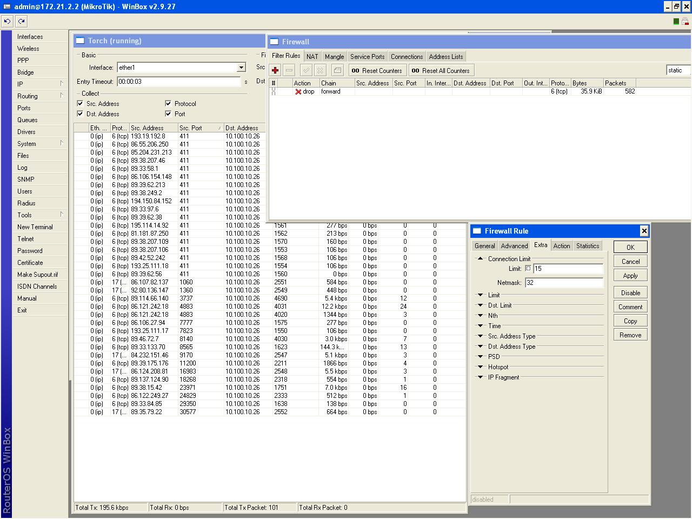
Task: Collapse the Connection Limit section
Action: click(x=480, y=258)
